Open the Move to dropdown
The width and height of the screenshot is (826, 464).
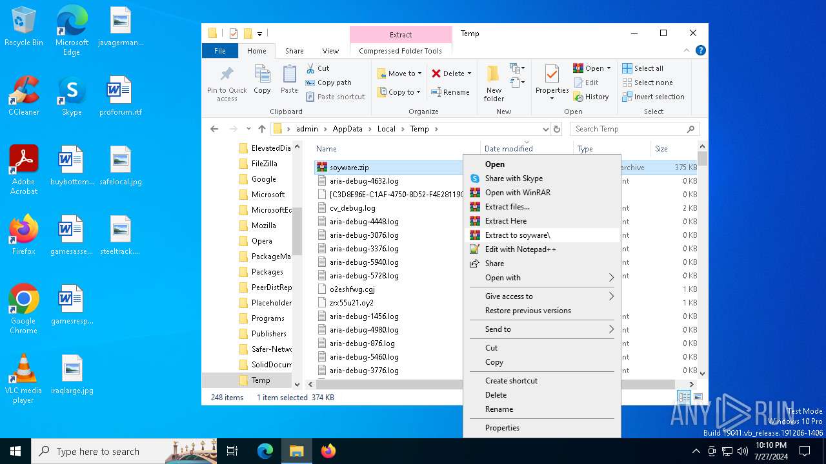[x=399, y=73]
